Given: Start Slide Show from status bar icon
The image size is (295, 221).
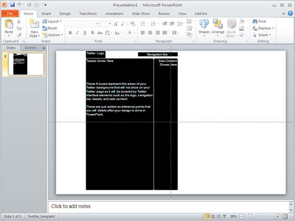Looking at the screenshot, I should tap(224, 216).
